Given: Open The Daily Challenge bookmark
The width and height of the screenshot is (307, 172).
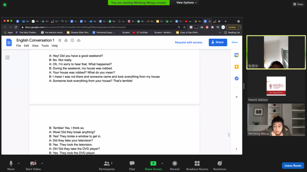Looking at the screenshot, I should click(x=26, y=33).
